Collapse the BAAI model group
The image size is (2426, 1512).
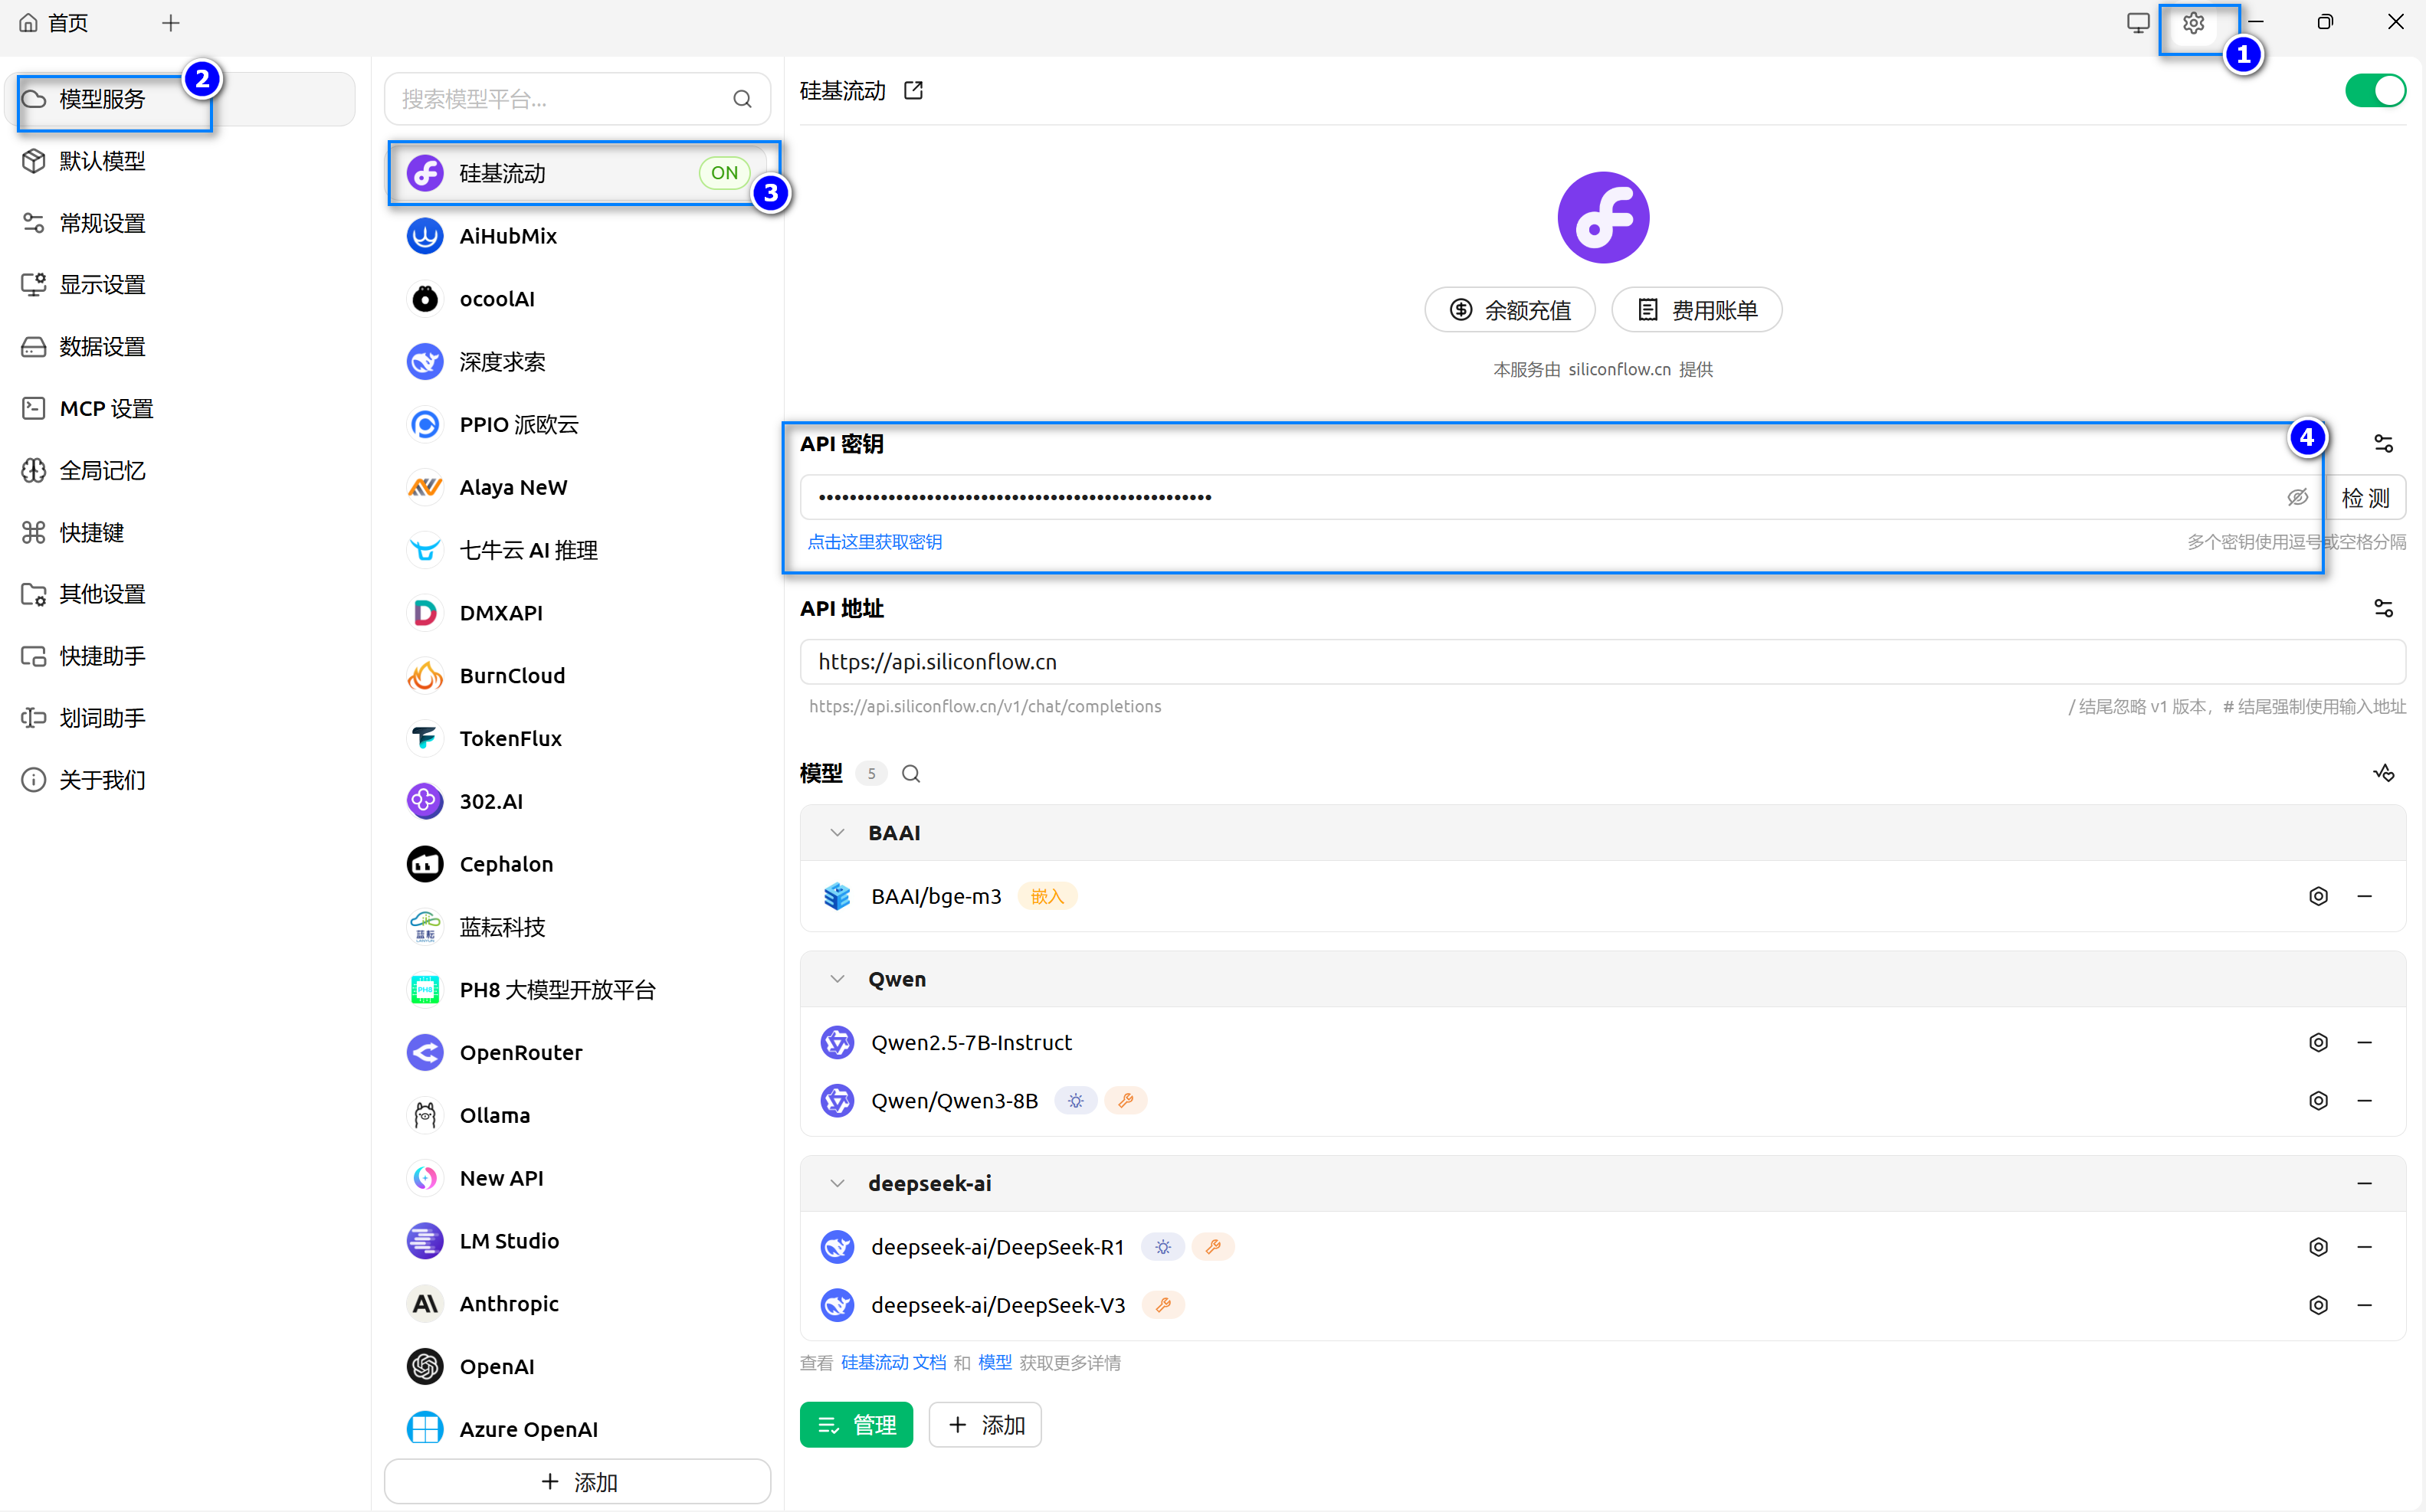point(838,833)
